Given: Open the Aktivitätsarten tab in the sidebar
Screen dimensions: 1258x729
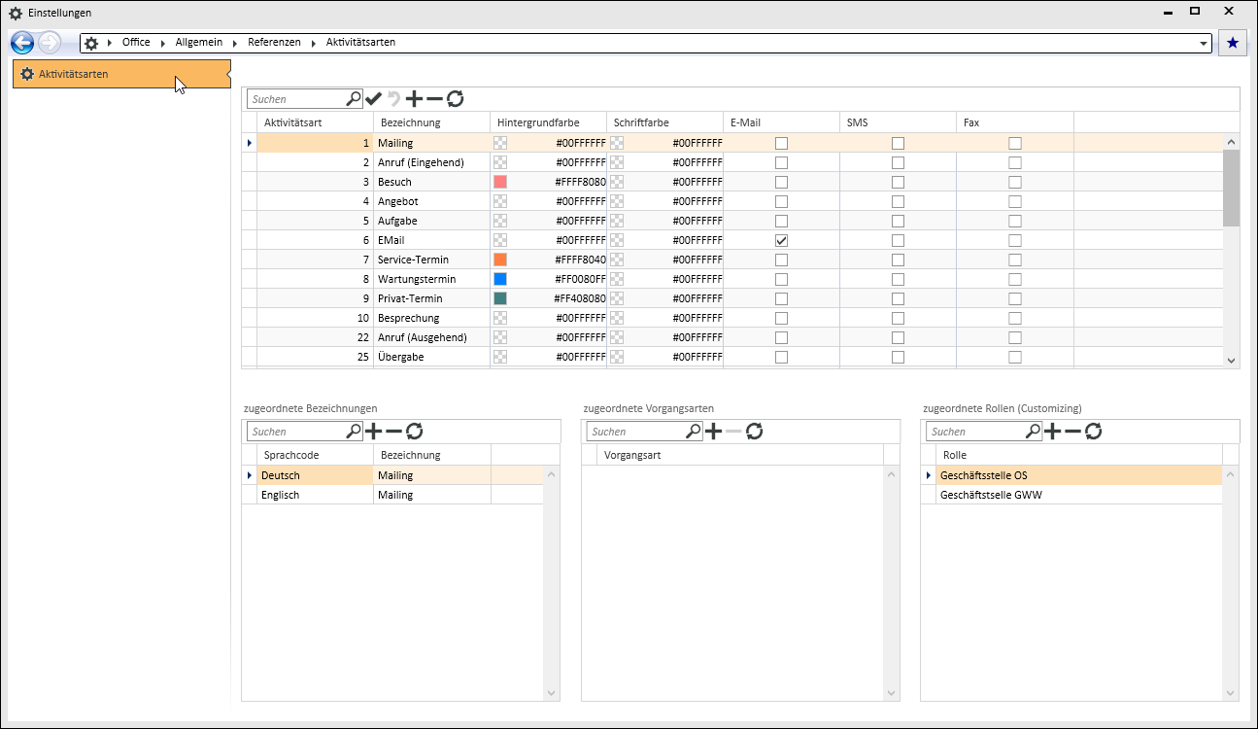Looking at the screenshot, I should [x=121, y=74].
